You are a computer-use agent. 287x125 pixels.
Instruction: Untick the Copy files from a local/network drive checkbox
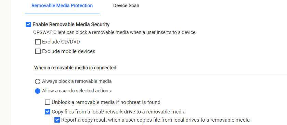[48, 112]
